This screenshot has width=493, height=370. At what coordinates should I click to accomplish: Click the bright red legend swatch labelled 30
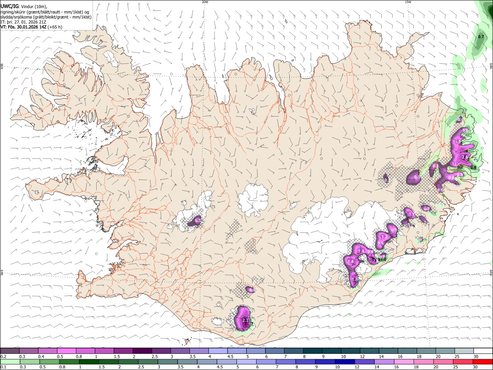pyautogui.click(x=483, y=362)
